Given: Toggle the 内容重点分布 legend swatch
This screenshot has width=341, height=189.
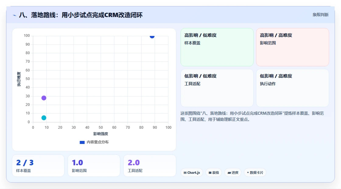Looking at the screenshot, I should click(82, 142).
